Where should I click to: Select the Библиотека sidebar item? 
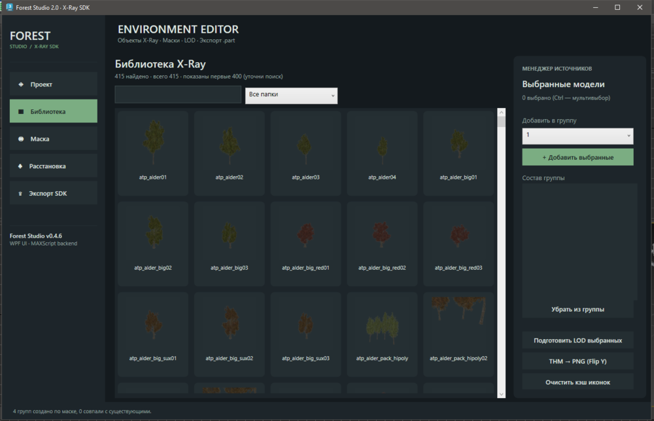54,111
